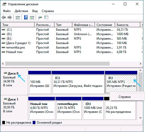Click the connect/refresh disk toolbar icon
The height and width of the screenshot is (132, 145).
[x=40, y=18]
